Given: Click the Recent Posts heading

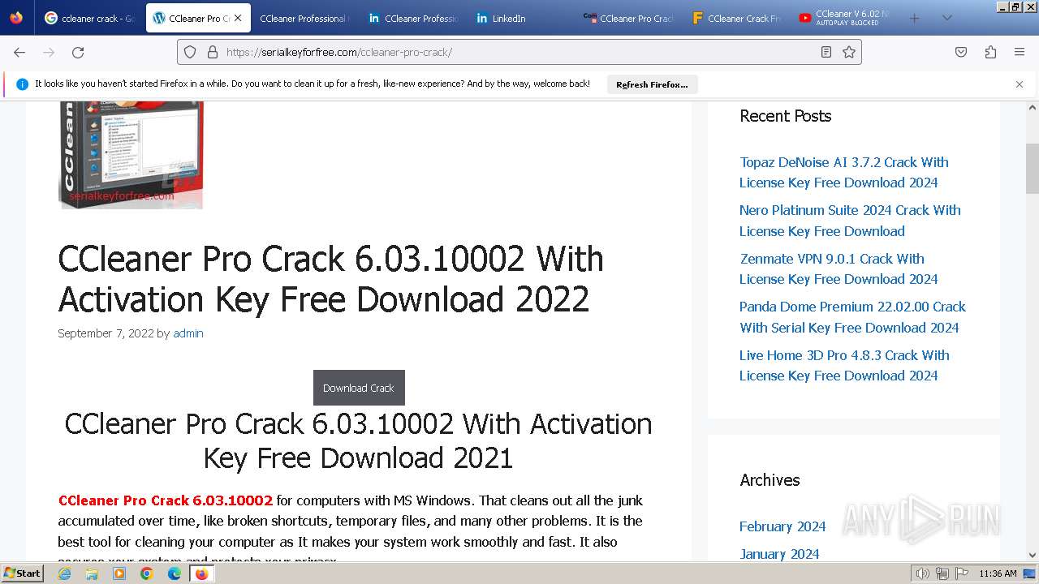Looking at the screenshot, I should (785, 116).
